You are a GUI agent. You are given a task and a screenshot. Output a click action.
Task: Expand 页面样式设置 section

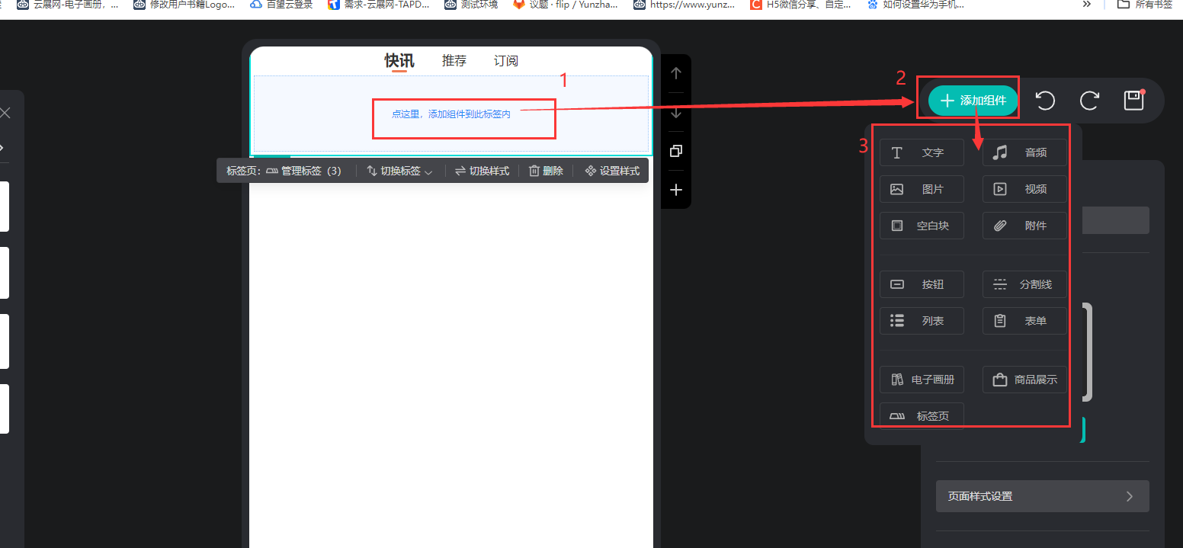tap(1042, 496)
